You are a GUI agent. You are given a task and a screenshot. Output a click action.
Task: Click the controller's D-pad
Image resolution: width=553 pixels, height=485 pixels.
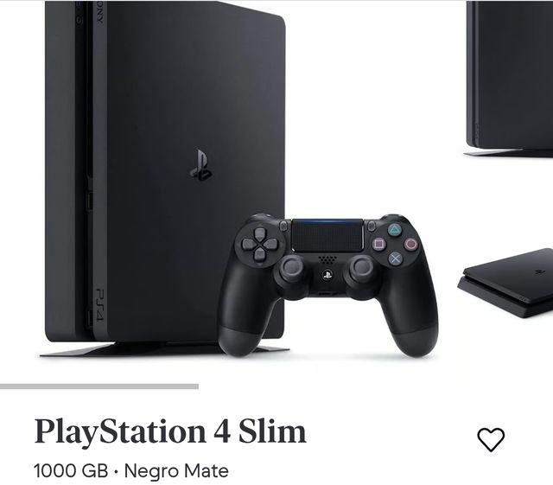(260, 245)
